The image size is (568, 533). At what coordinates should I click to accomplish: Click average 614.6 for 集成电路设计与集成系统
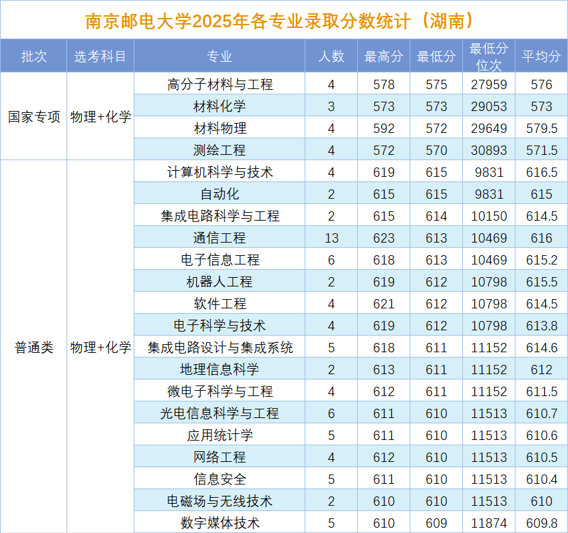coord(541,348)
